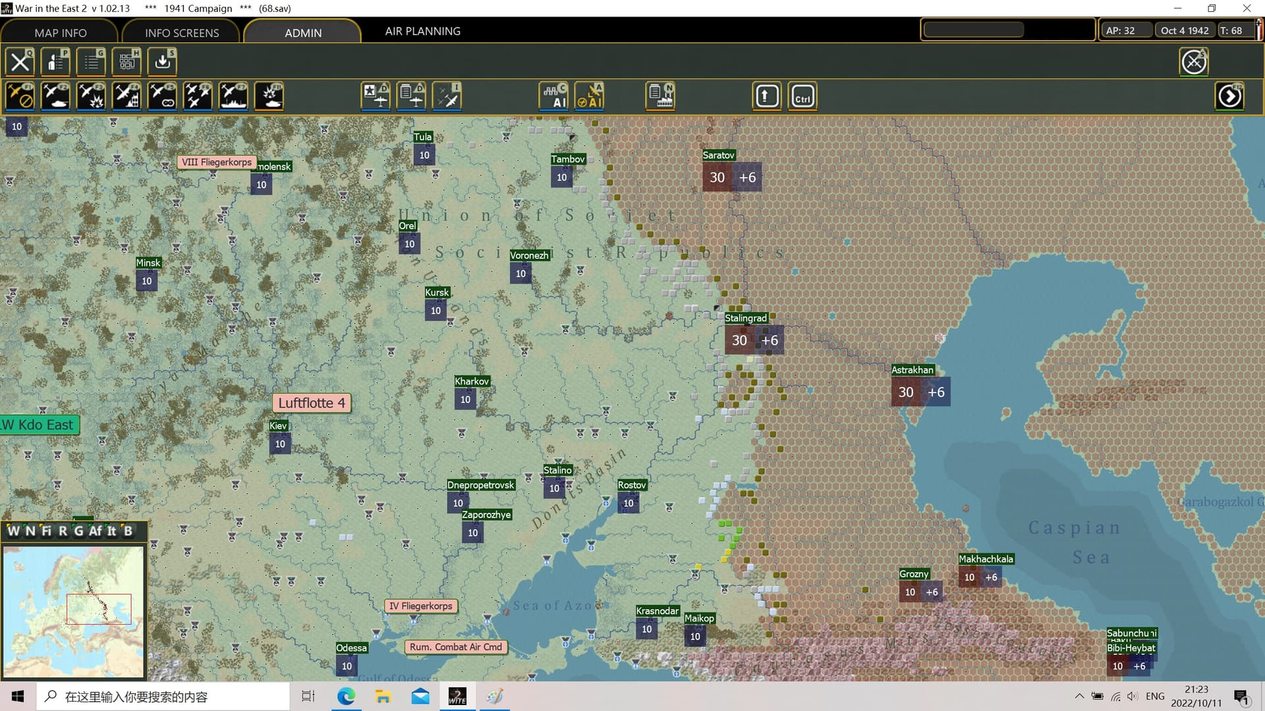
Task: Click the Kiev city label
Action: (x=278, y=426)
